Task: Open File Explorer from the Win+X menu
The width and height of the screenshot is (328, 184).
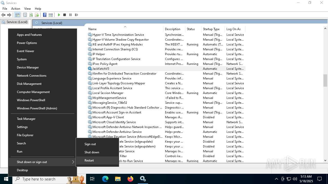Action: pos(43,135)
